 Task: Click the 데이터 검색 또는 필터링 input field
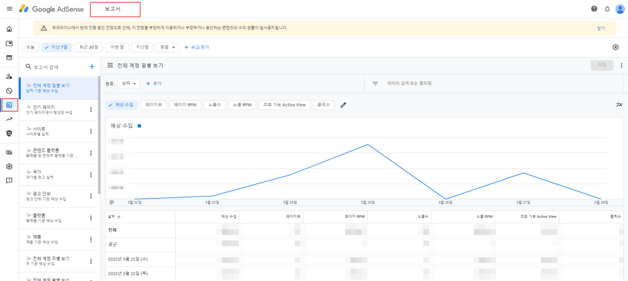[x=409, y=83]
